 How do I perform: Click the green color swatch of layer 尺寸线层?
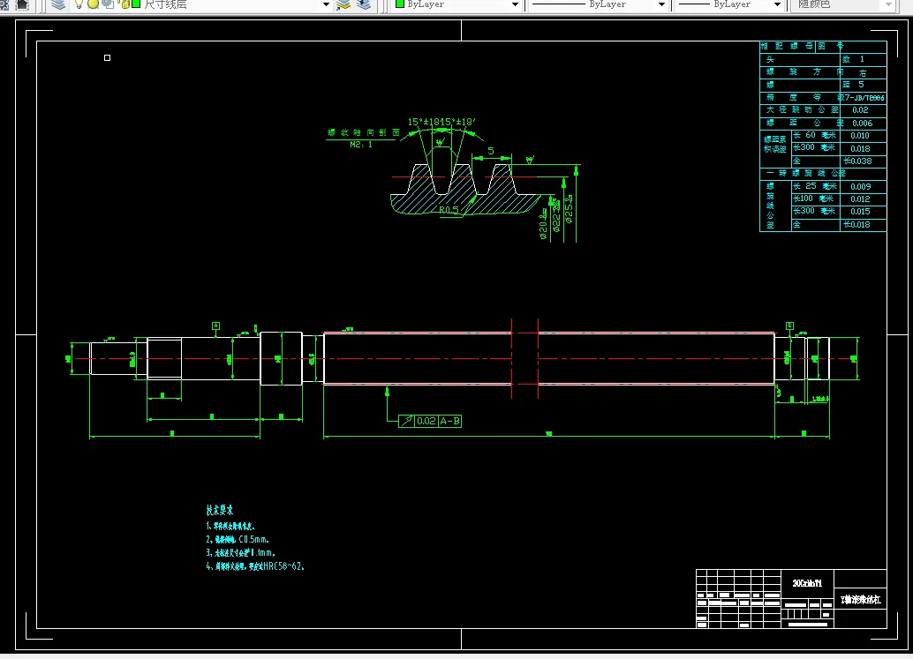coord(136,4)
